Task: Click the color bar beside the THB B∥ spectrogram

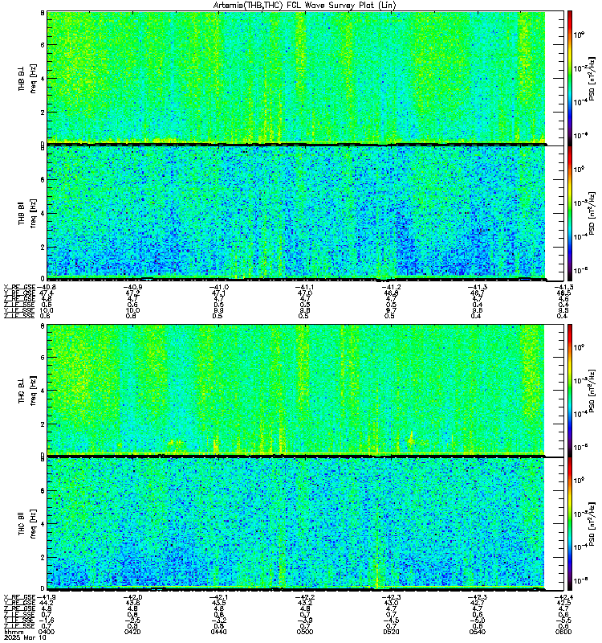Action: coord(570,213)
